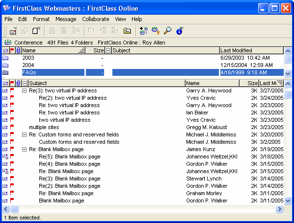
Task: Click the FAQs folder icon
Action: pyautogui.click(x=5, y=72)
